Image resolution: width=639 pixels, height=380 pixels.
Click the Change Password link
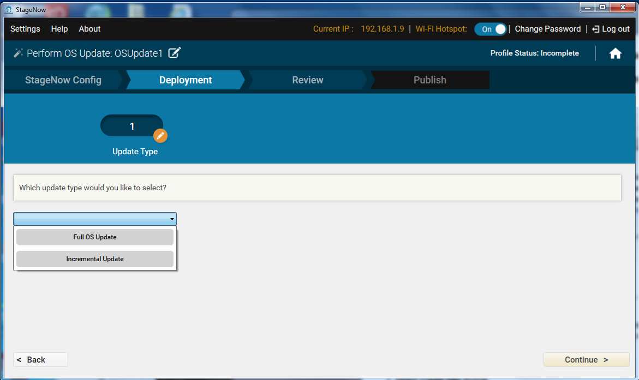(547, 29)
